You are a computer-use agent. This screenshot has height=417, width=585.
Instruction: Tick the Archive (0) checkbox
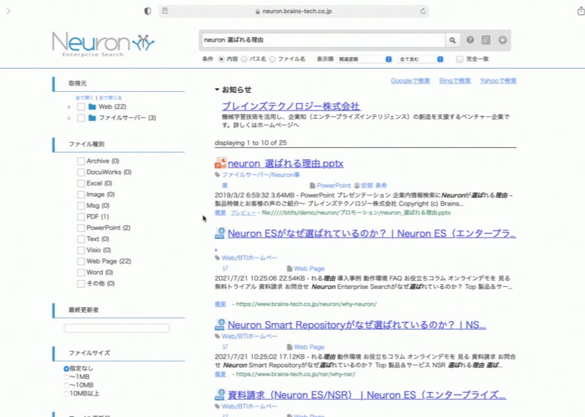tap(81, 161)
